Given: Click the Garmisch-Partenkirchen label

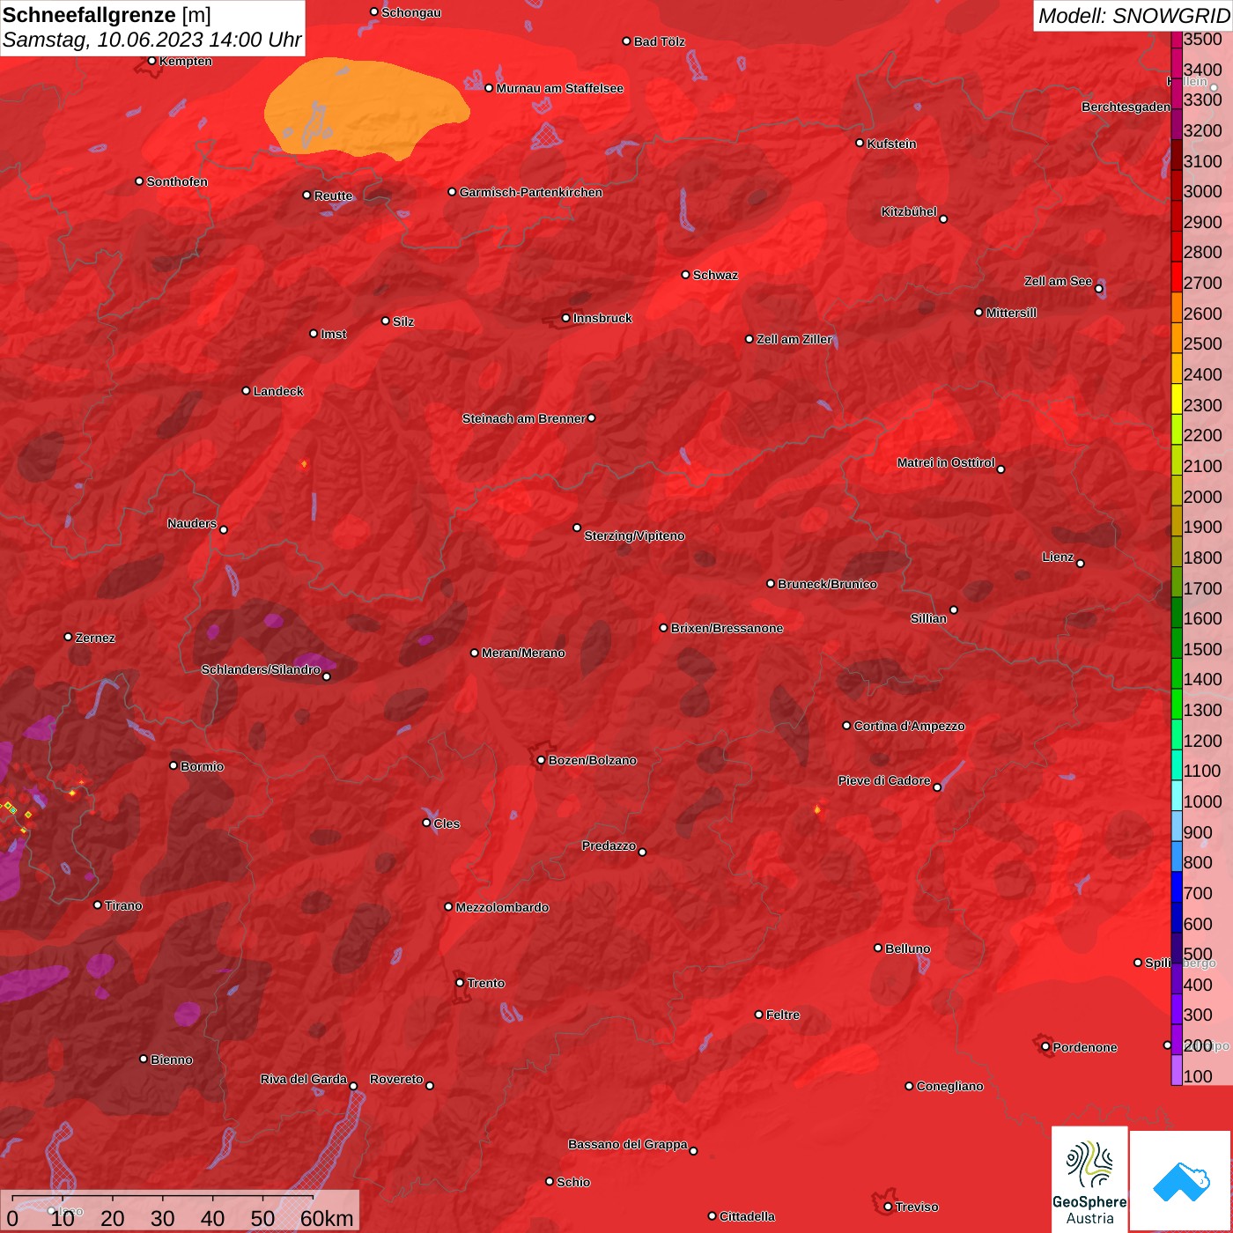Looking at the screenshot, I should pos(531,192).
